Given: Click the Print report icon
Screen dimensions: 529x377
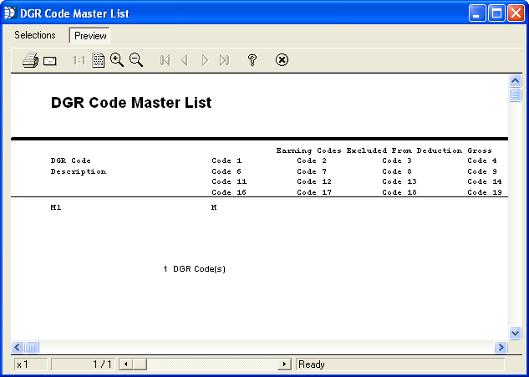Looking at the screenshot, I should (x=29, y=60).
